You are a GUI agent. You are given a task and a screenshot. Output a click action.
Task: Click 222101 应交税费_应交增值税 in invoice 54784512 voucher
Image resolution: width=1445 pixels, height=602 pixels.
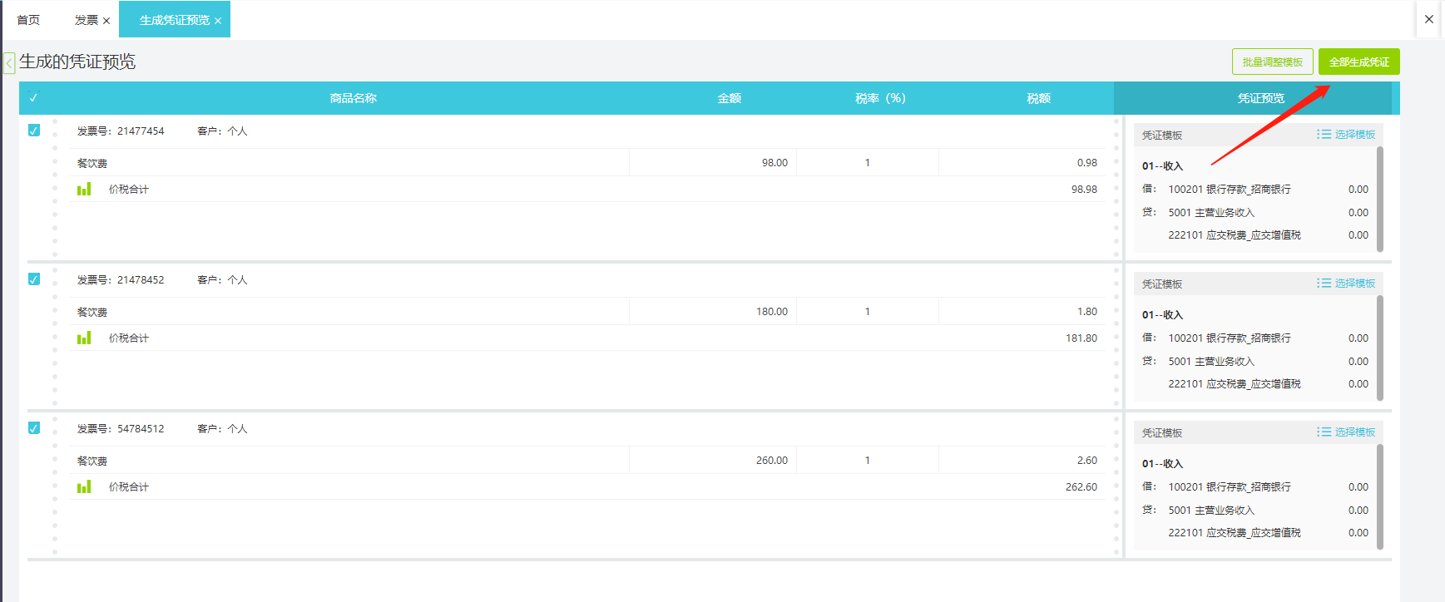pyautogui.click(x=1235, y=533)
